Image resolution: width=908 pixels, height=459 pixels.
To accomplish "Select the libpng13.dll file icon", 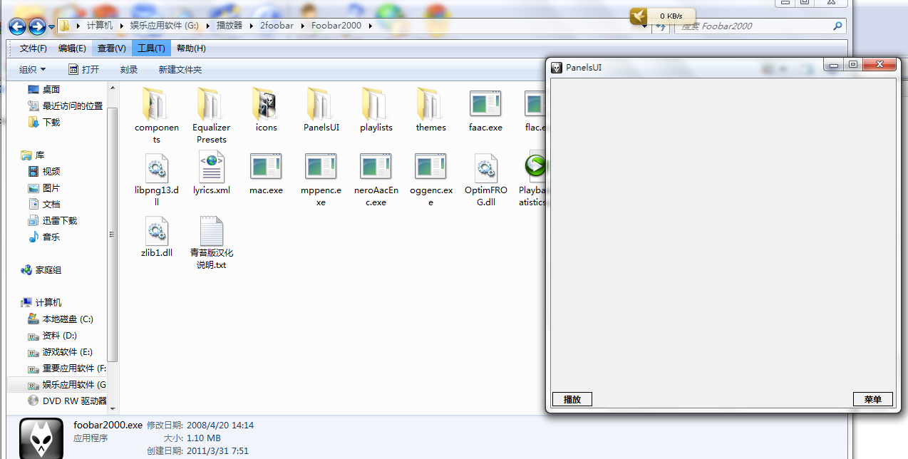I will tap(156, 167).
